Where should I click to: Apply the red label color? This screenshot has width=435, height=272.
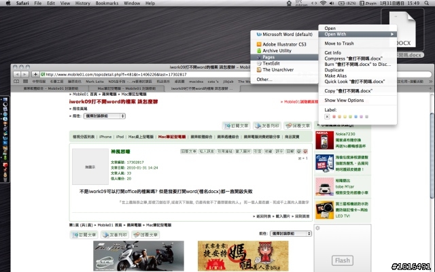334,116
